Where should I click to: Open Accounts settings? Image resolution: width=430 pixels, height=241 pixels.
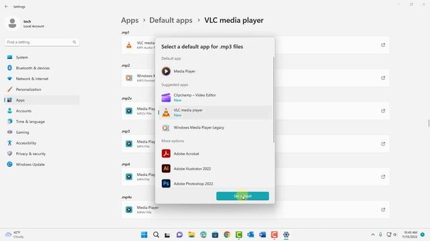coord(42,111)
